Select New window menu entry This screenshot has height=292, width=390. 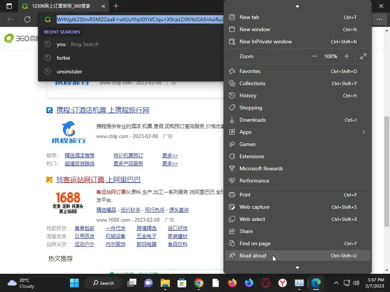point(297,29)
